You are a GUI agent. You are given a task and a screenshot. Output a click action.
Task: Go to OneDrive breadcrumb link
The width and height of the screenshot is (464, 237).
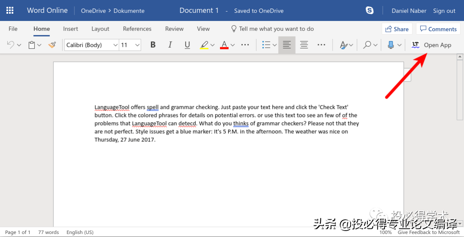(93, 11)
